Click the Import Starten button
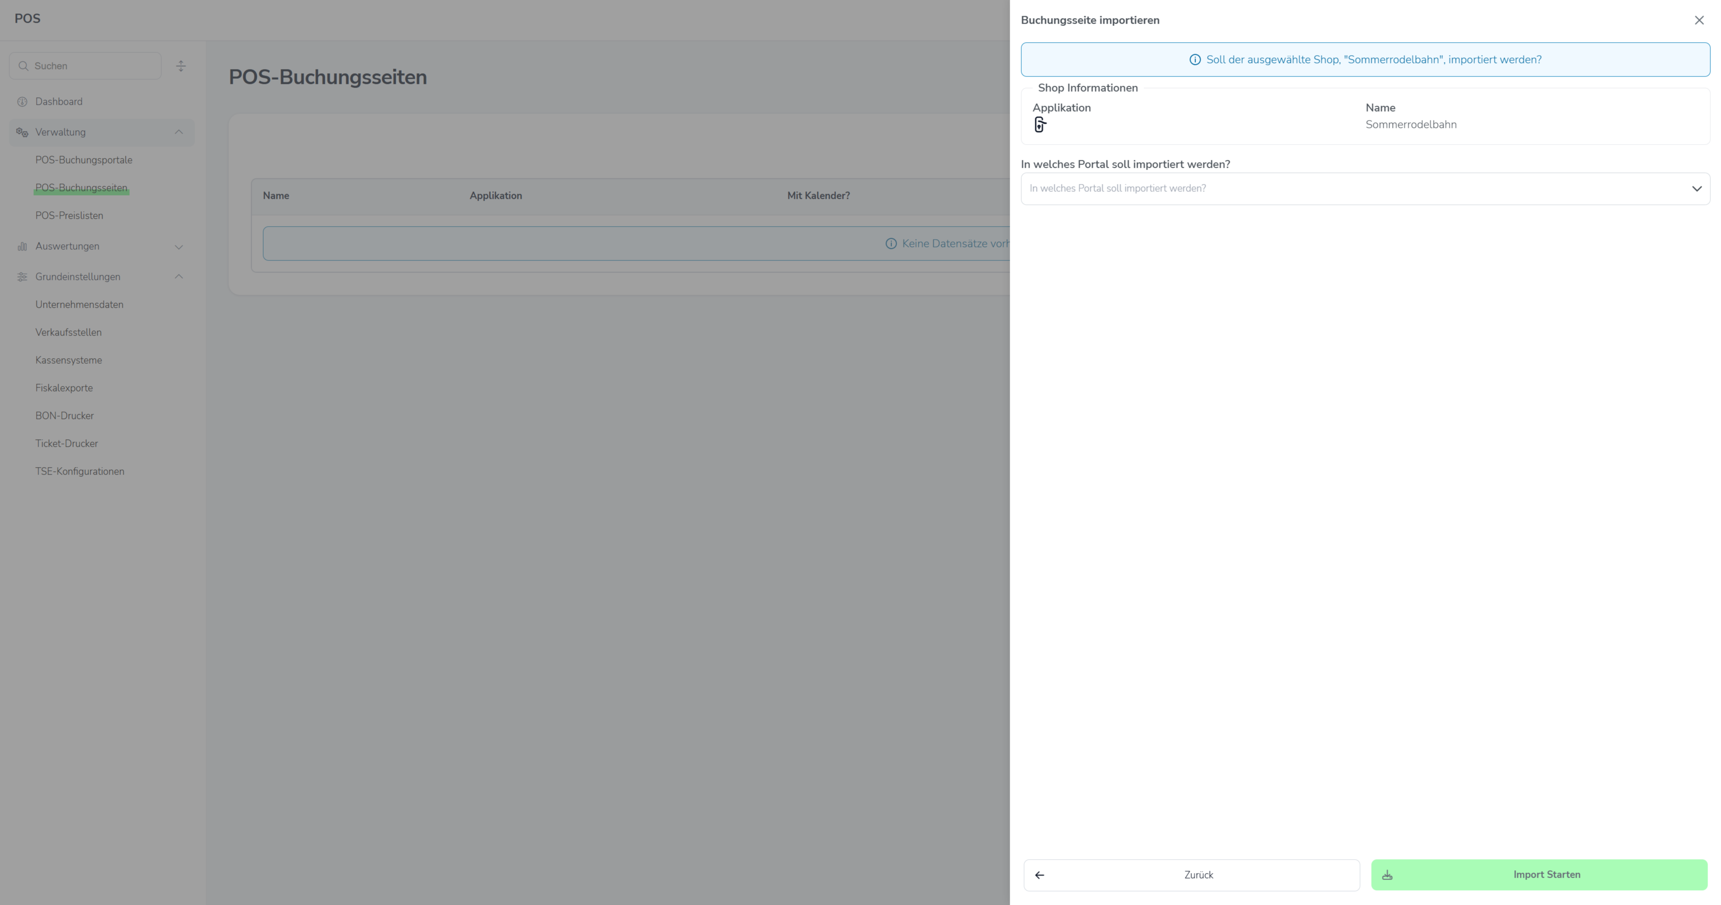 coord(1538,875)
